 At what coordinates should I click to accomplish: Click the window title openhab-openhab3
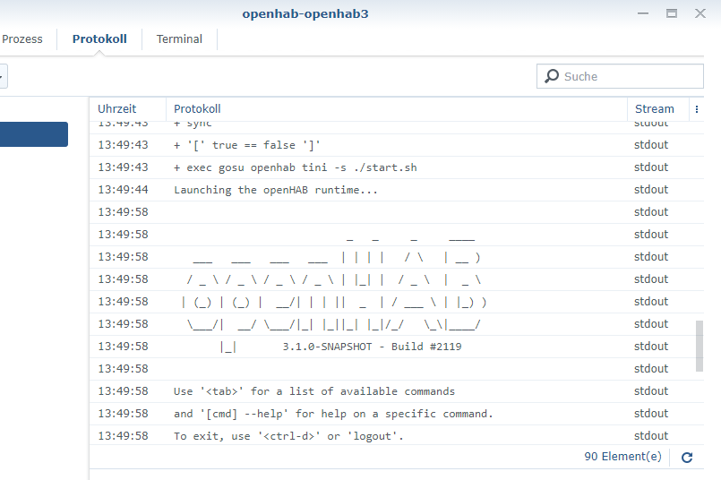(x=305, y=13)
